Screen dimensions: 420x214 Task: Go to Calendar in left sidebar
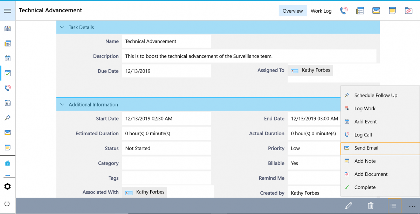pos(7,58)
